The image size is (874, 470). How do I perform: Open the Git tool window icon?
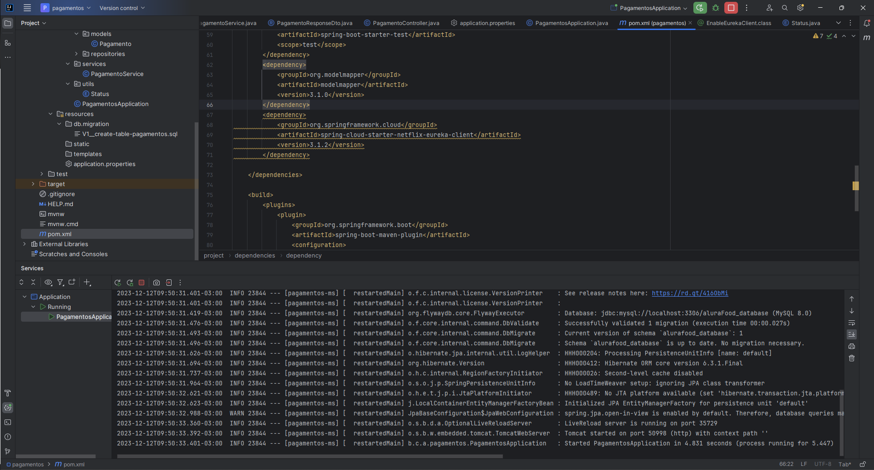click(x=8, y=451)
